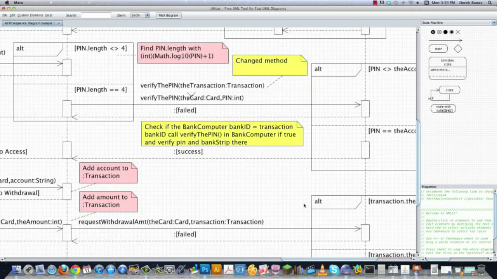Click the Properties panel text area
The width and height of the screenshot is (497, 279).
click(457, 222)
